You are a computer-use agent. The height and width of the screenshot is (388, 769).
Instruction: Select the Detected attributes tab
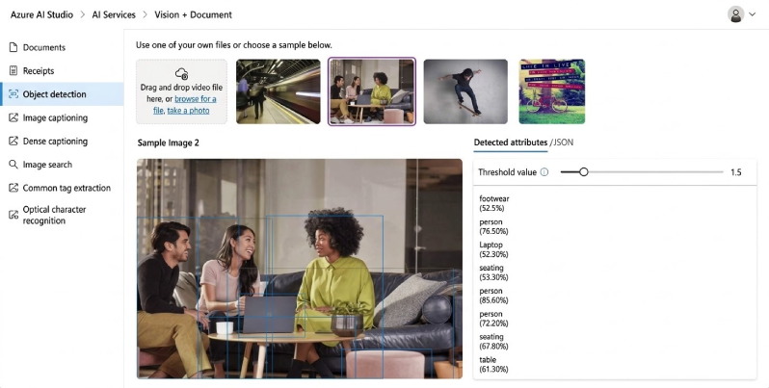click(x=510, y=142)
